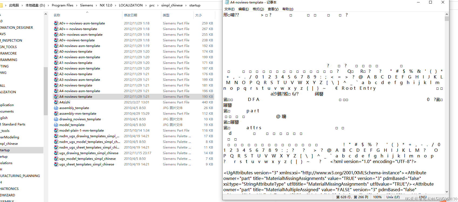Screen dimensions: 458x202
Task: Expand the chevron after Siemens breadcrumb
Action: (x=97, y=5)
